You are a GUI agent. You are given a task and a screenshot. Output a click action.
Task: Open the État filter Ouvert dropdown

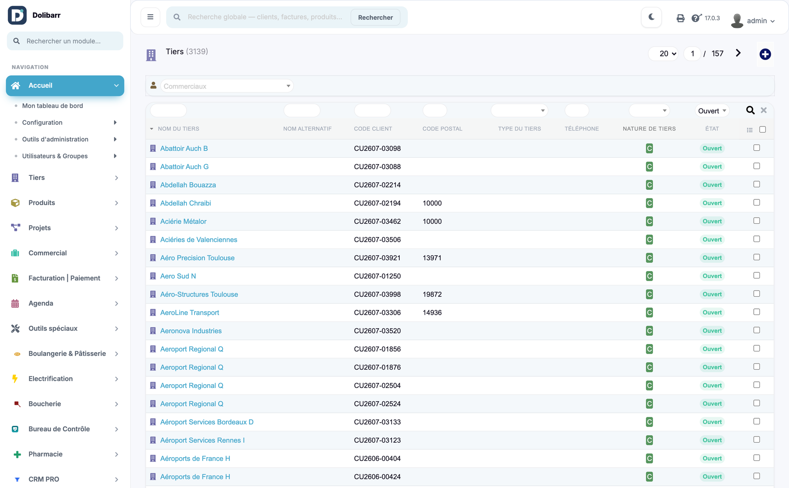click(x=712, y=111)
